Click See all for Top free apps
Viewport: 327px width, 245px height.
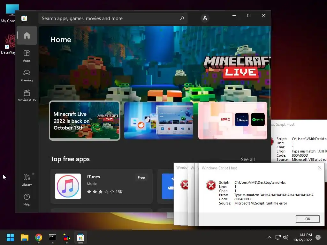tap(248, 160)
